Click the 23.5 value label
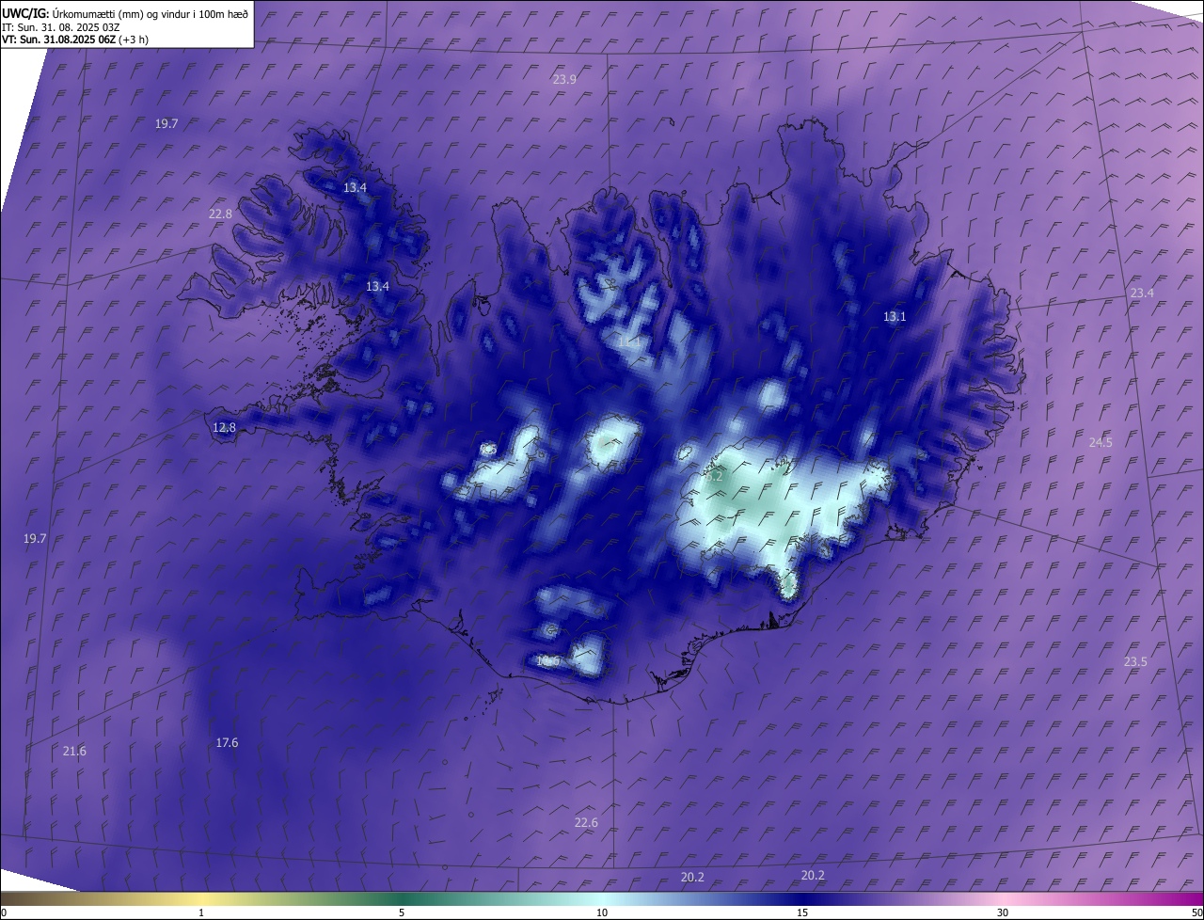The height and width of the screenshot is (920, 1204). click(1135, 661)
